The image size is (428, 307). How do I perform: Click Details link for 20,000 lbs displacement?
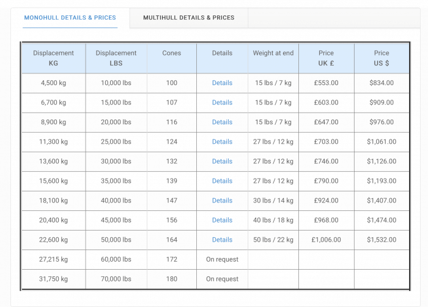click(222, 122)
